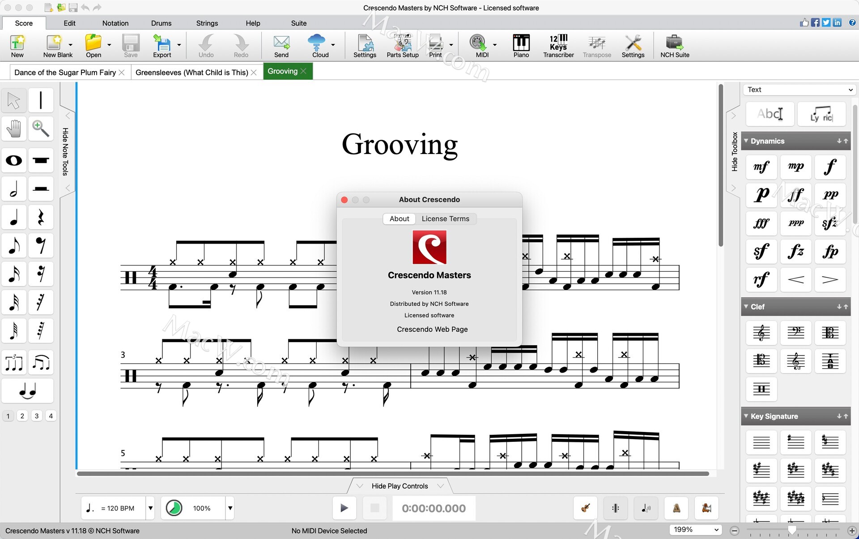Collapse the Clef section
859x539 pixels.
[x=746, y=307]
